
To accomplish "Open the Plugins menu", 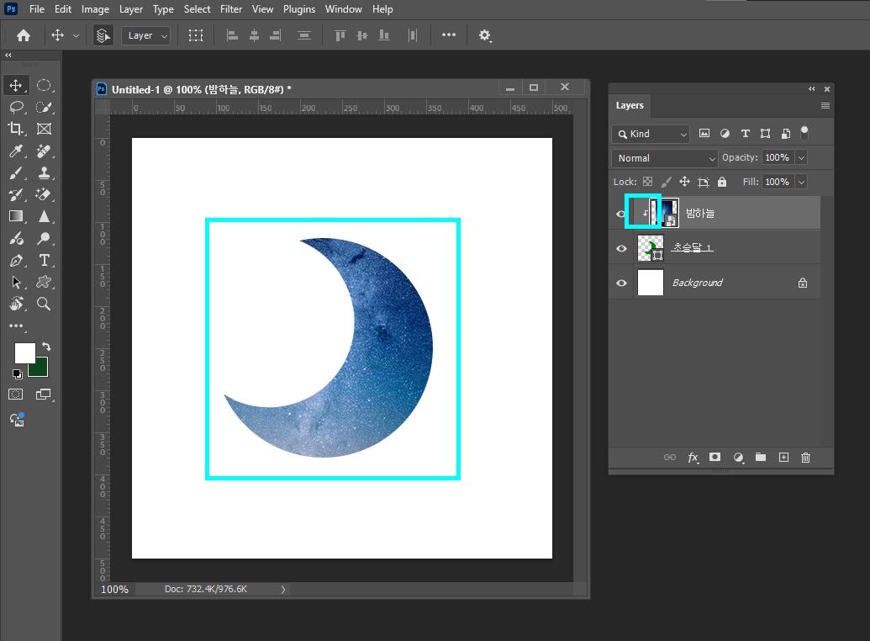I will 299,9.
